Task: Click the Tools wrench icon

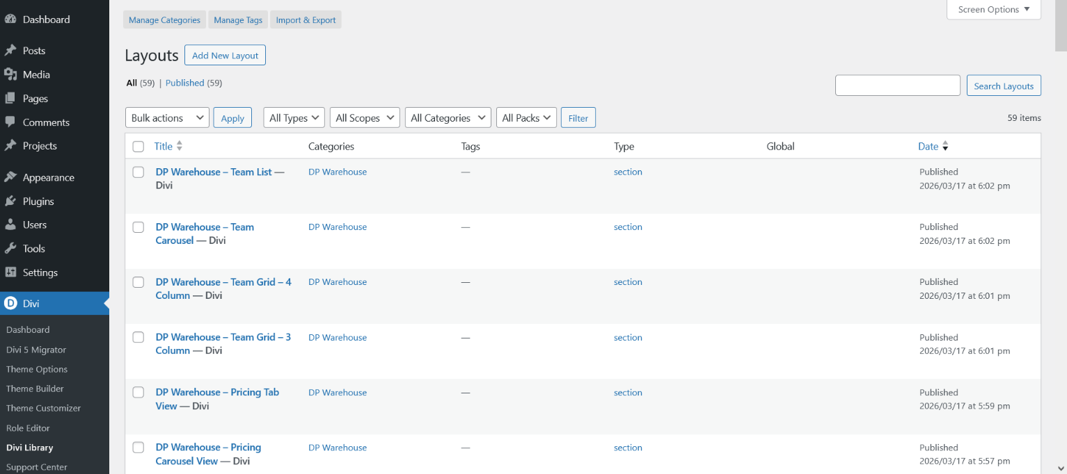Action: pos(10,248)
